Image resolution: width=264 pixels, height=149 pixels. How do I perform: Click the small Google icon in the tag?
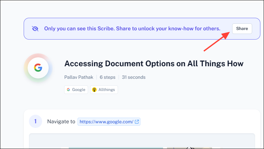point(68,90)
